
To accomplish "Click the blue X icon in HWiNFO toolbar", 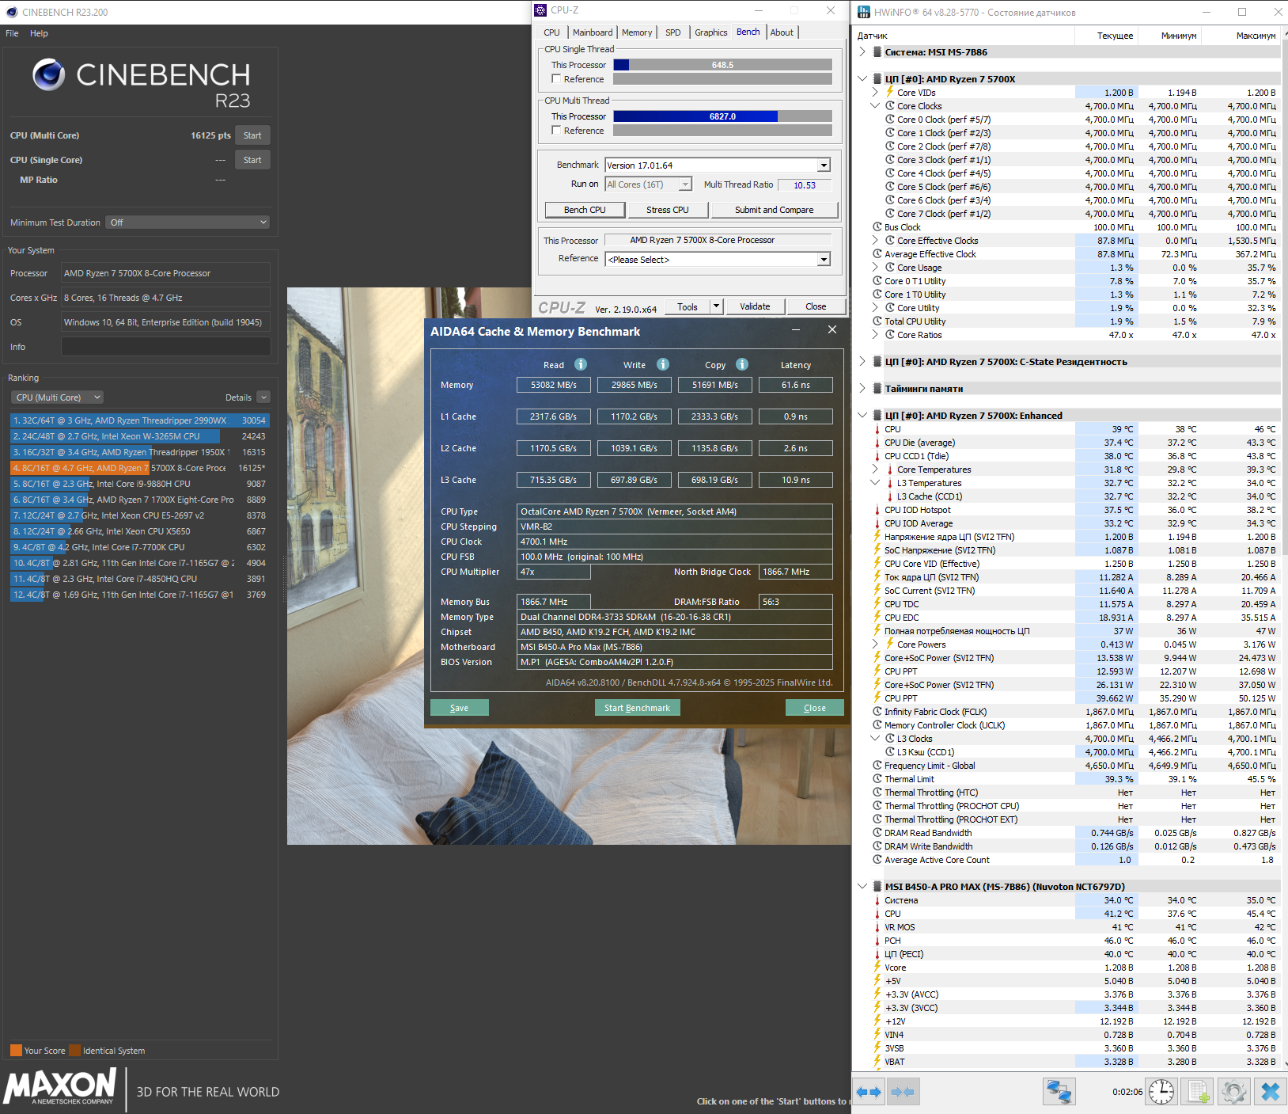I will click(1270, 1092).
